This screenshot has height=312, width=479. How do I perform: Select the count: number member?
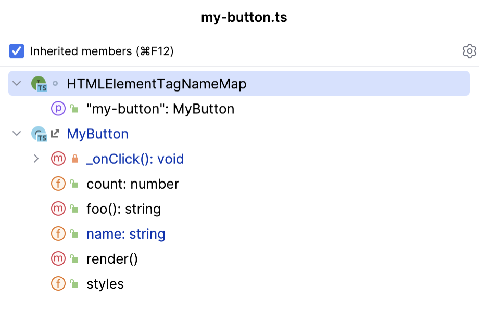tap(132, 184)
